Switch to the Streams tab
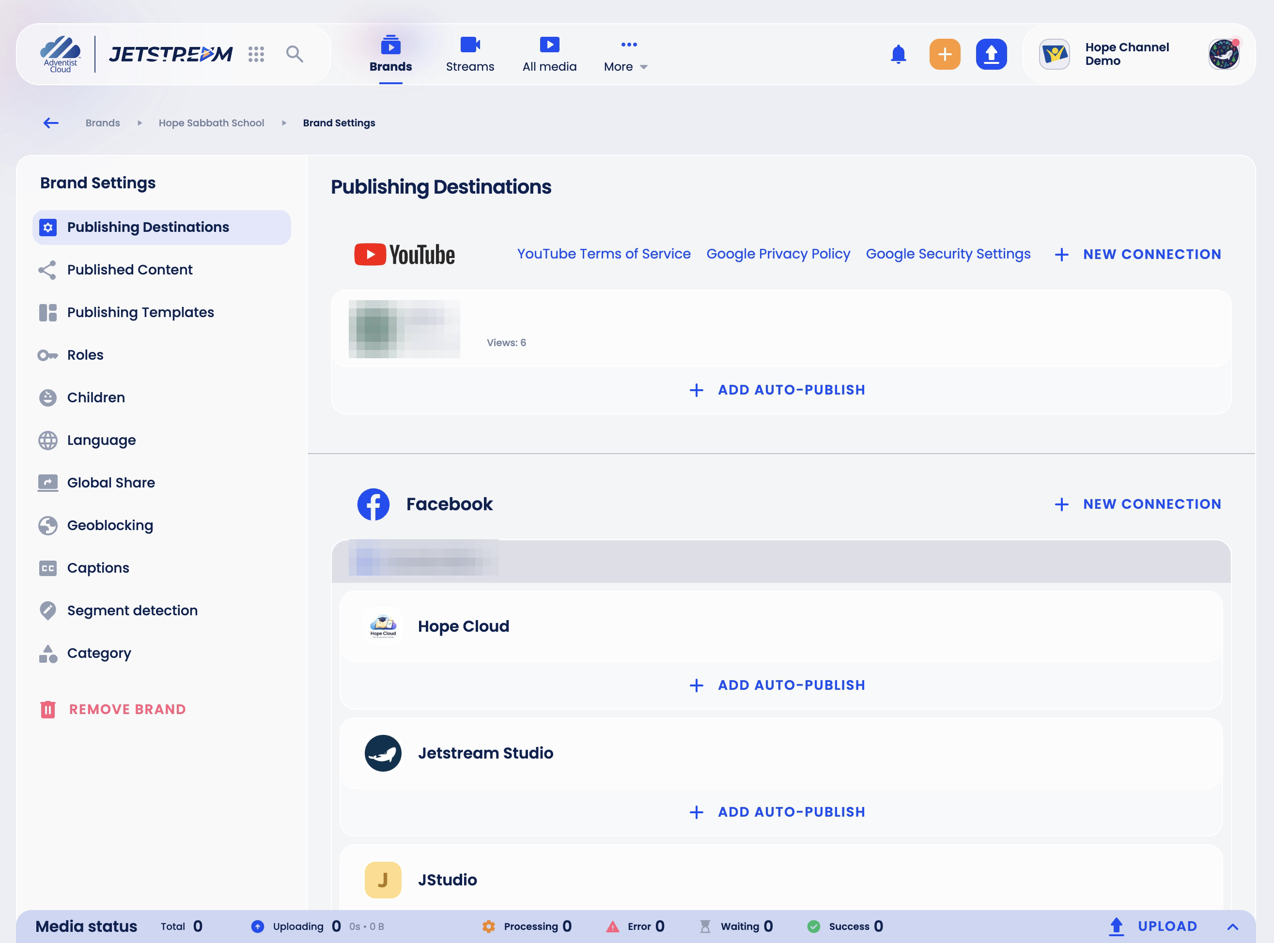Image resolution: width=1274 pixels, height=943 pixels. (470, 55)
